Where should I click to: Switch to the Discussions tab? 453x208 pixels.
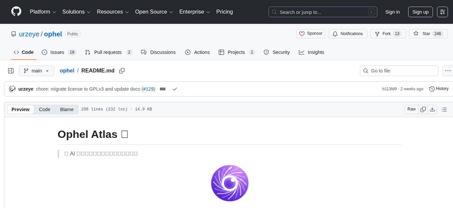tap(163, 52)
